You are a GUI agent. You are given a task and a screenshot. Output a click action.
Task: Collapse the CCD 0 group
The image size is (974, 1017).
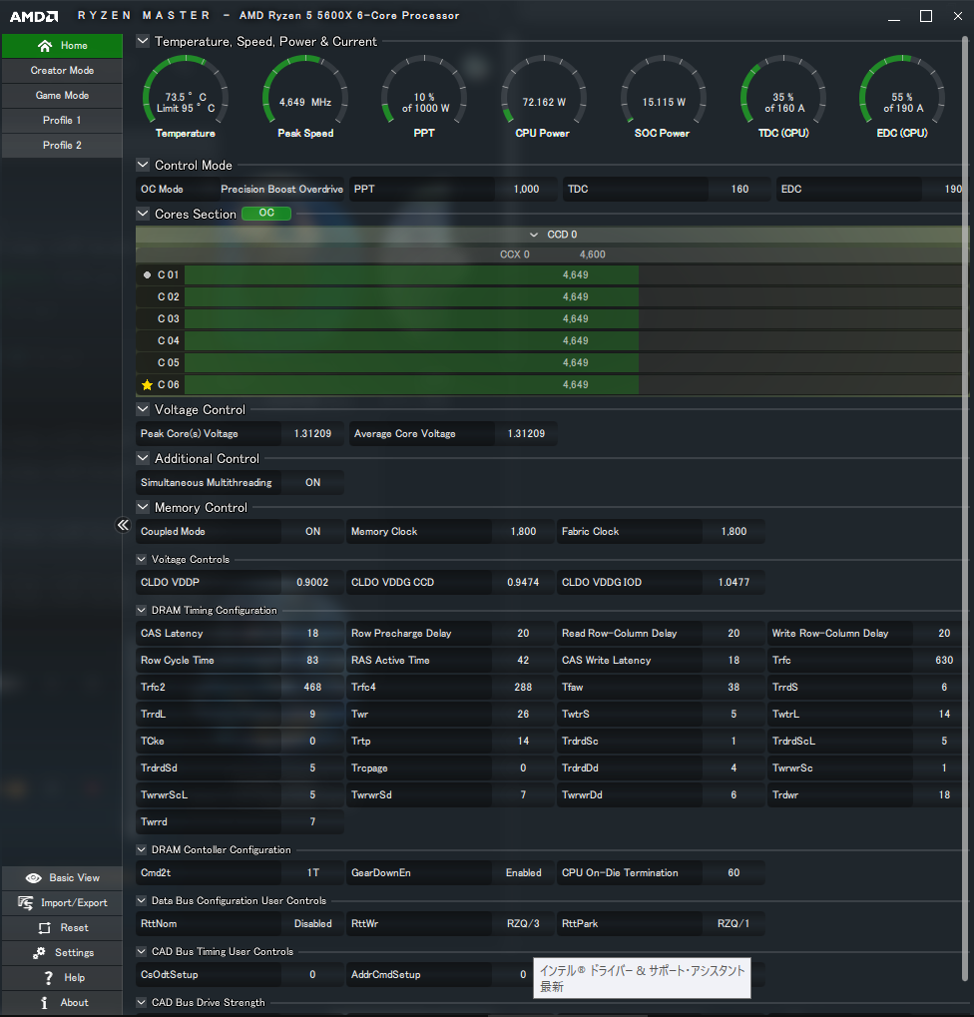click(x=534, y=235)
